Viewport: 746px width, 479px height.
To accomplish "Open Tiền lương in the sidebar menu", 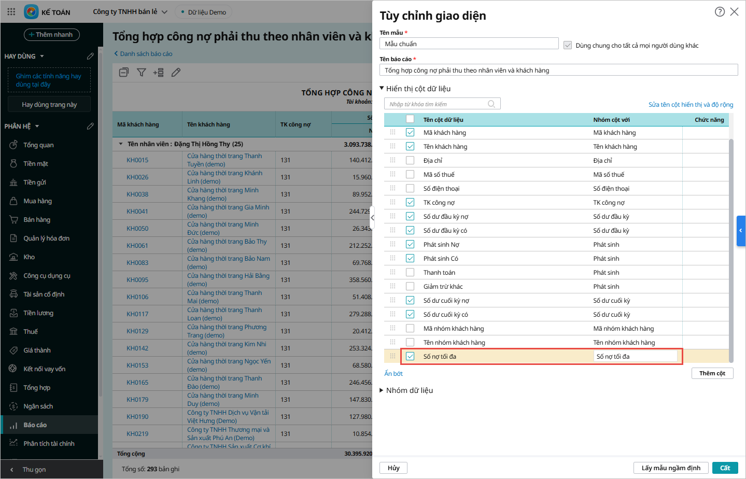I will [38, 313].
